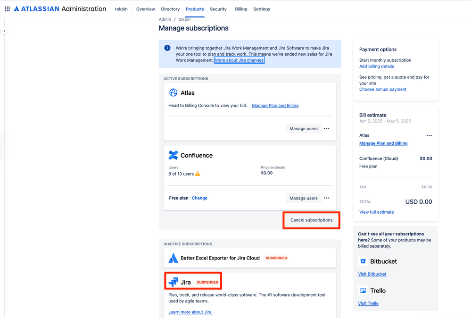Click the Trello icon
This screenshot has height=318, width=471.
coord(363,290)
